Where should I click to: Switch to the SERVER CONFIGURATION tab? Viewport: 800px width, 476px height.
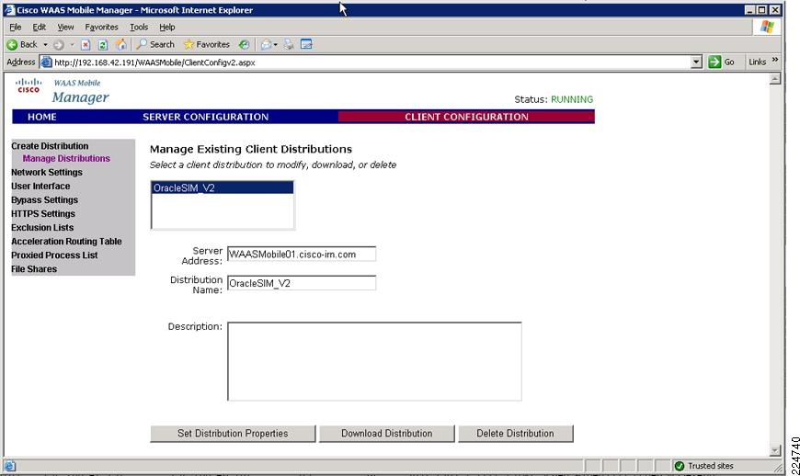coord(205,117)
